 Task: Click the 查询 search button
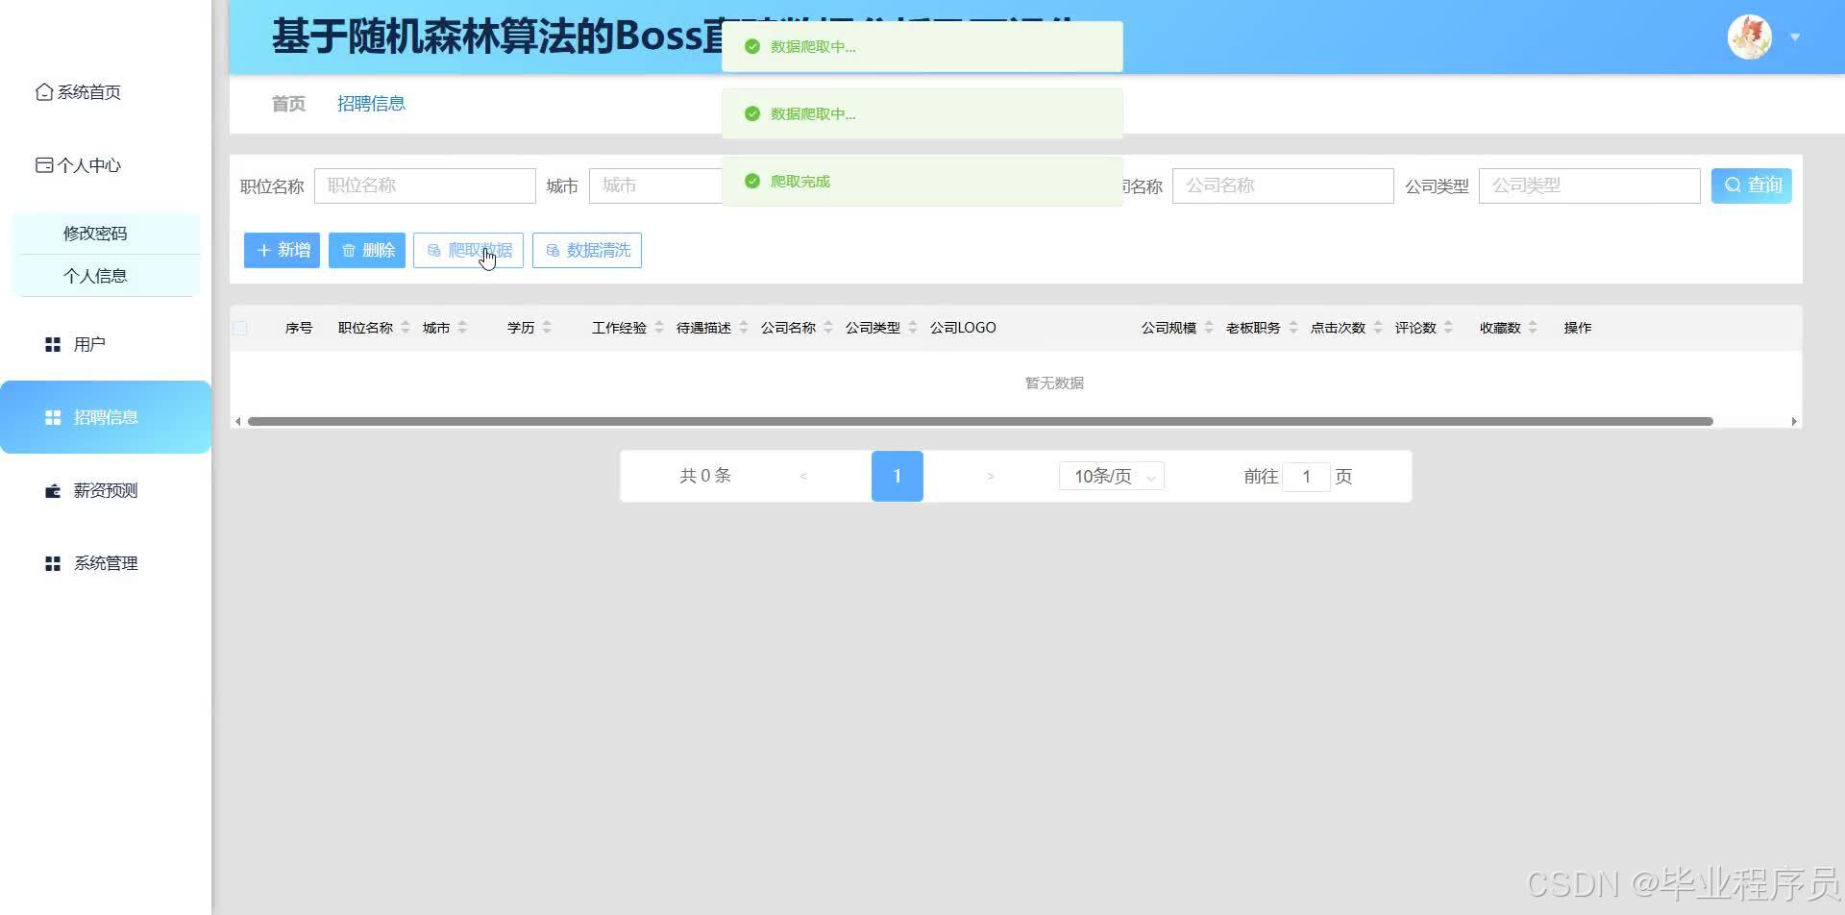tap(1752, 185)
